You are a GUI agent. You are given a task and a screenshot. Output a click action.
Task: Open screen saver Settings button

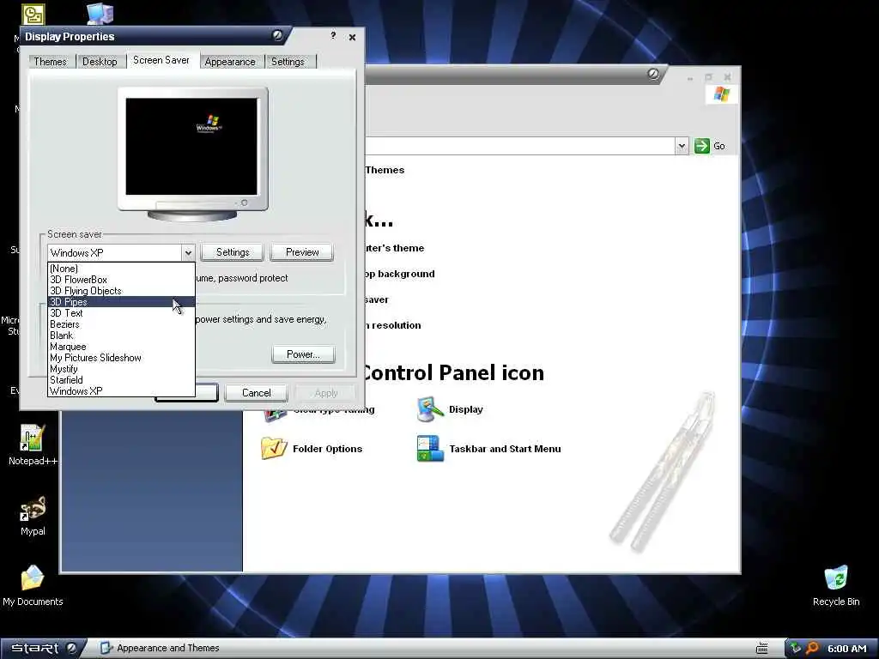pyautogui.click(x=233, y=252)
